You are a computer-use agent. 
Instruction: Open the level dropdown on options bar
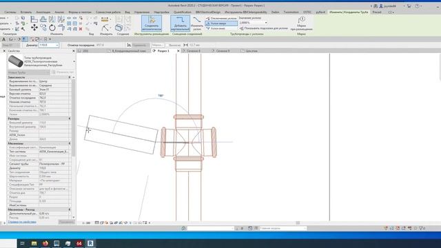click(x=11, y=45)
